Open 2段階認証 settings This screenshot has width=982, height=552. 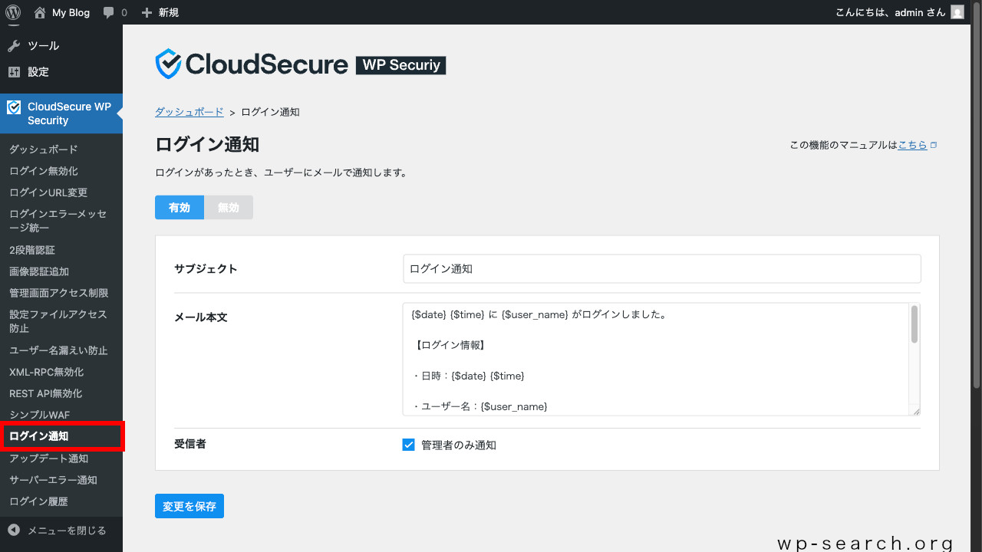click(32, 250)
